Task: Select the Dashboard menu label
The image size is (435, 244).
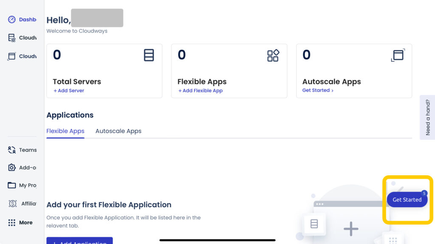Action: tap(28, 19)
